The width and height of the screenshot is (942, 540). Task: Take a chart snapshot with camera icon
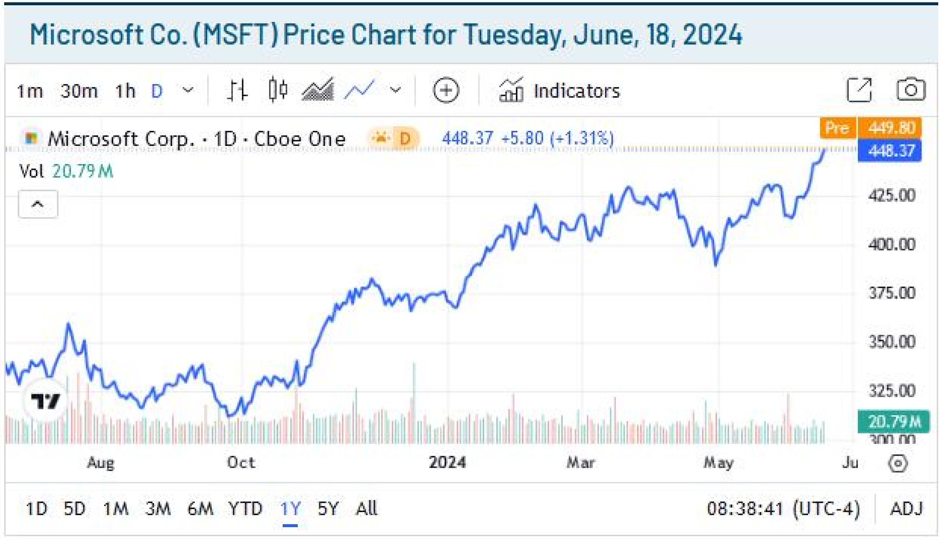[911, 90]
